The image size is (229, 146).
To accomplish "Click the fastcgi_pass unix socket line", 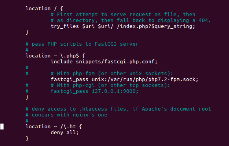I will [124, 79].
